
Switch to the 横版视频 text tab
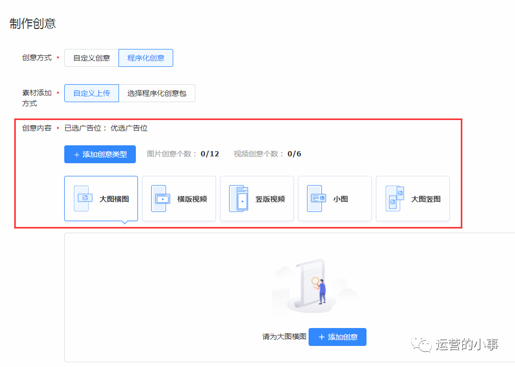point(192,199)
